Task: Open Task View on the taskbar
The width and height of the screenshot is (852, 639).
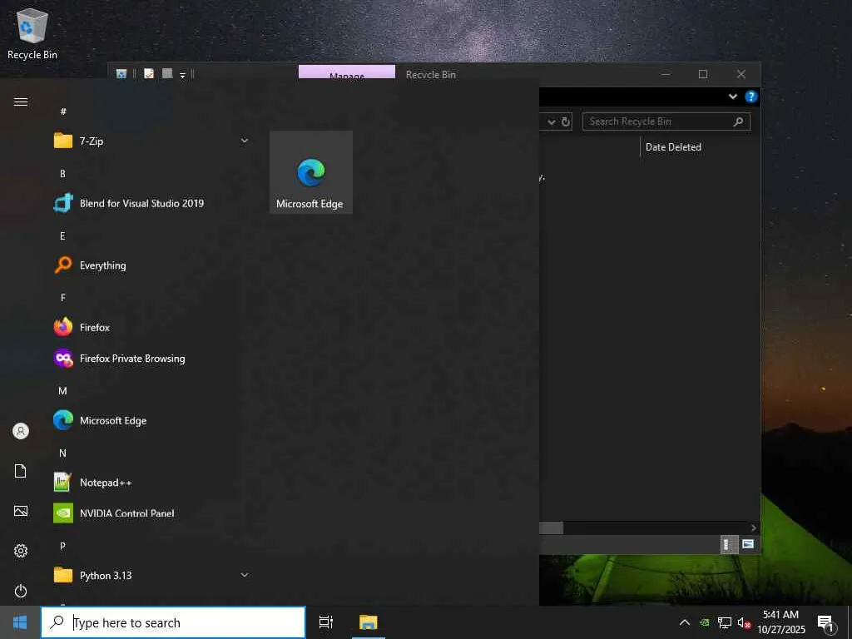Action: click(326, 622)
